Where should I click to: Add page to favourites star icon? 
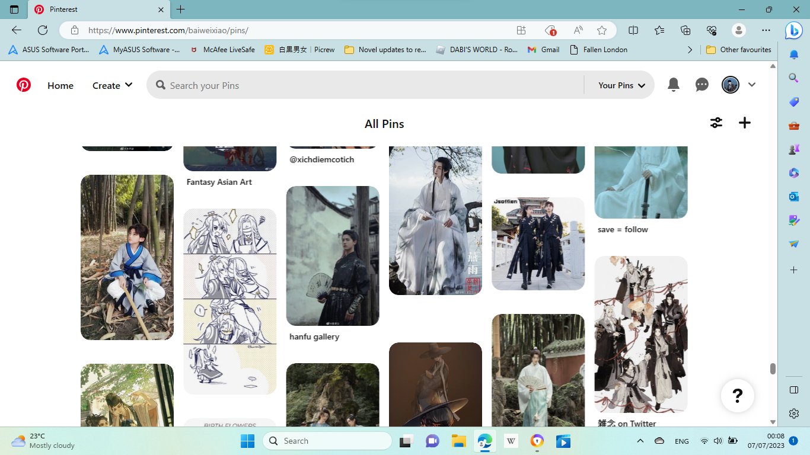(602, 30)
